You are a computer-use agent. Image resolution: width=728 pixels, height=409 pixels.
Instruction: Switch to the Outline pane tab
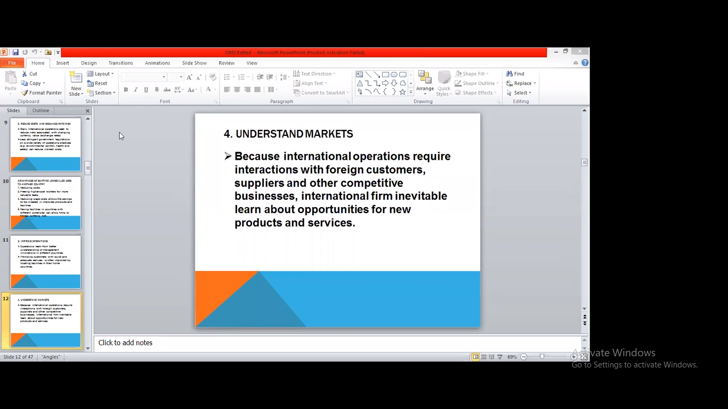tap(41, 111)
